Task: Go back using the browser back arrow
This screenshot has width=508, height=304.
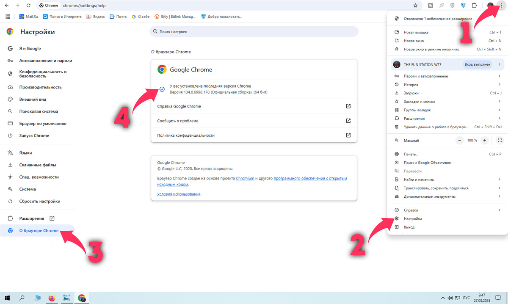Action: tap(6, 6)
